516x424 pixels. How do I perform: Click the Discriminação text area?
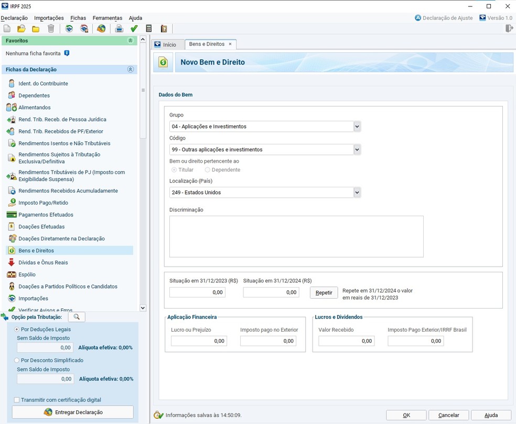(296, 236)
